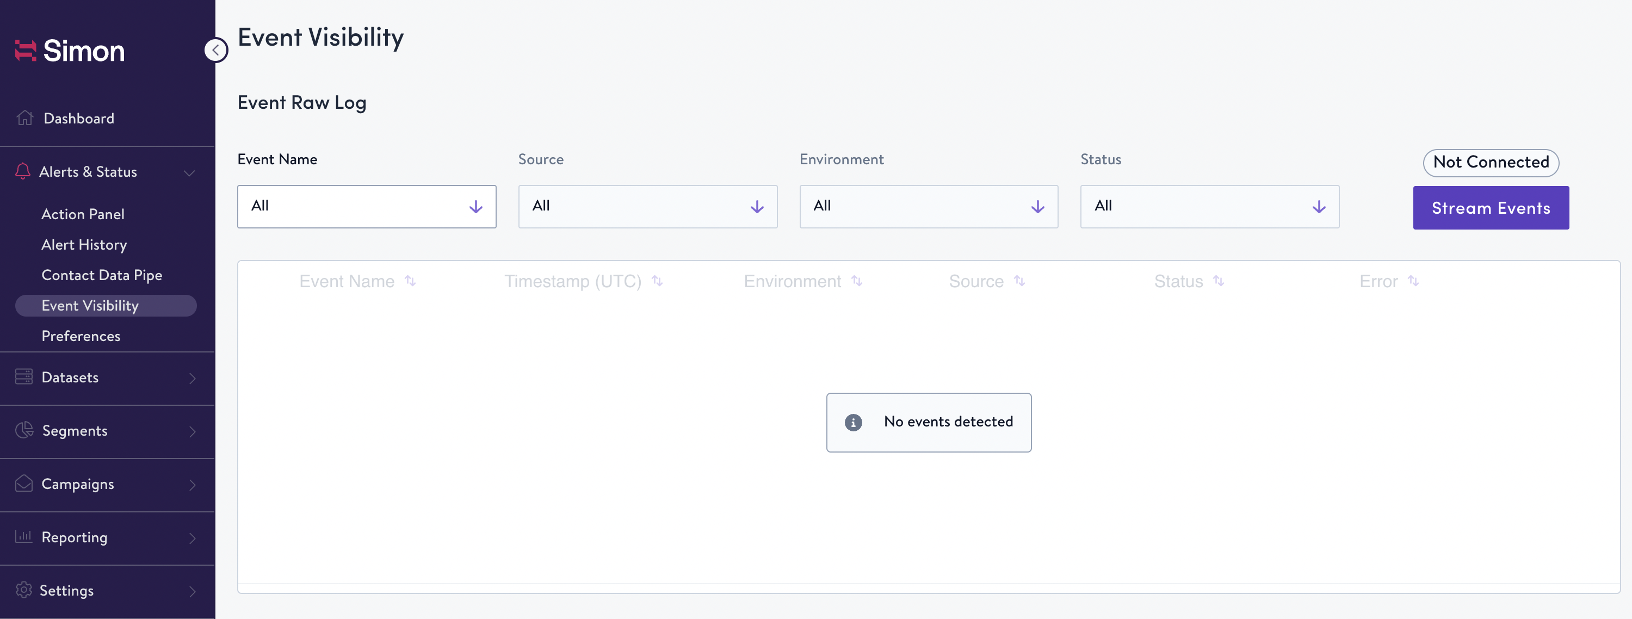1632x619 pixels.
Task: Expand the Campaigns section chevron
Action: [x=192, y=485]
